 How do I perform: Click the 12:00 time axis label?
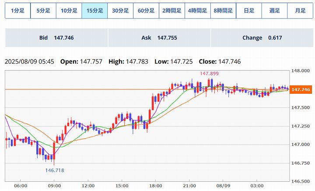click(x=88, y=186)
